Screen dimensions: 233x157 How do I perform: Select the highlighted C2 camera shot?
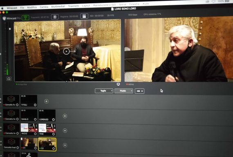click(47, 144)
